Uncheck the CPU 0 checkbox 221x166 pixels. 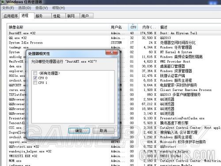pyautogui.click(x=35, y=78)
